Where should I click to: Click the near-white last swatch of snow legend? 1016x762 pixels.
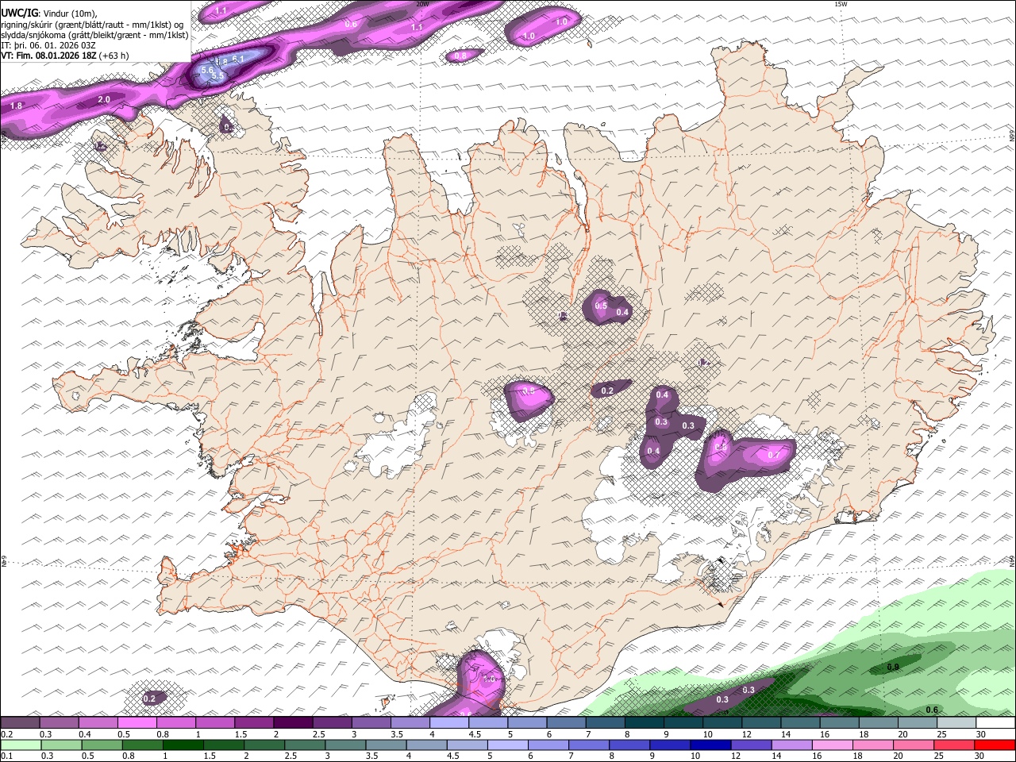tap(995, 723)
